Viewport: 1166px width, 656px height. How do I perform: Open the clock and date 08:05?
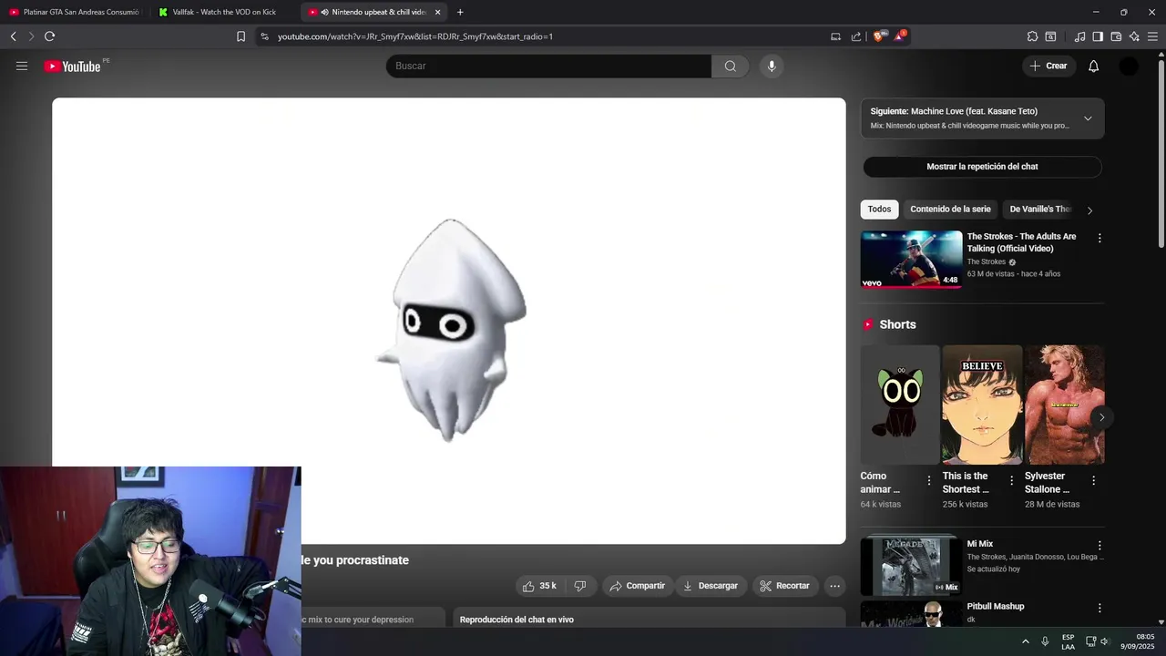coord(1138,641)
